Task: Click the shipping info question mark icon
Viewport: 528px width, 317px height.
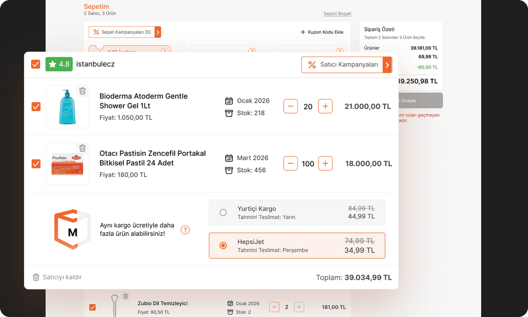Action: point(185,230)
